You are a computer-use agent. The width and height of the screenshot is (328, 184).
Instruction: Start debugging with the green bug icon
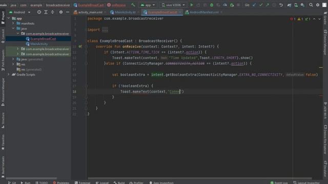(212, 5)
